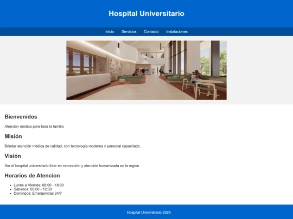This screenshot has width=293, height=219.
Task: Click the Visión description paragraph
Action: [72, 166]
